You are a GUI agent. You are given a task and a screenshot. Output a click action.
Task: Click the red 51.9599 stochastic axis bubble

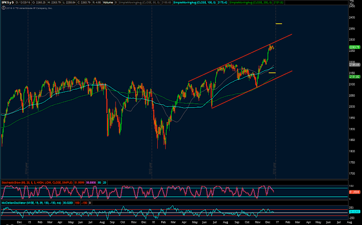tap(355, 192)
